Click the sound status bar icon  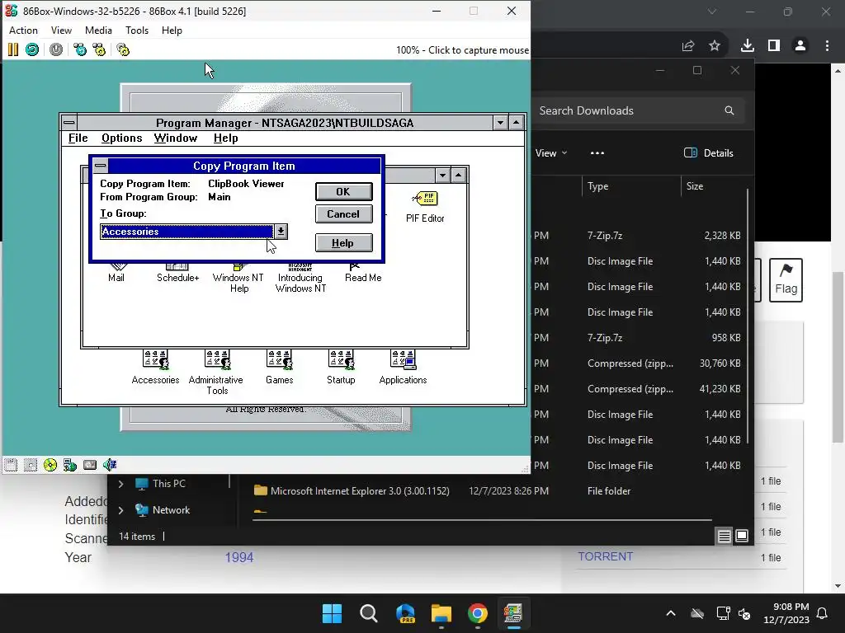pos(110,465)
